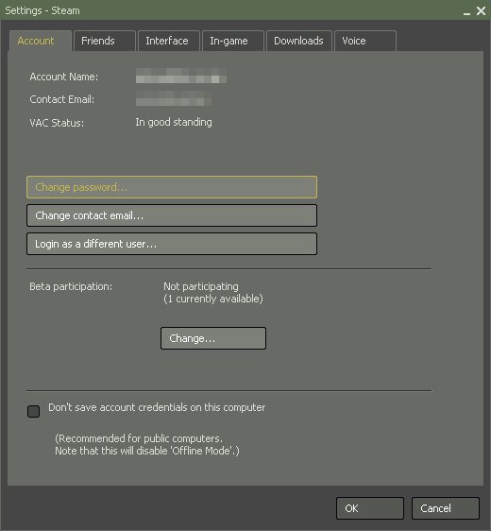Go to the Downloads tab
The width and height of the screenshot is (491, 531).
pyautogui.click(x=299, y=41)
